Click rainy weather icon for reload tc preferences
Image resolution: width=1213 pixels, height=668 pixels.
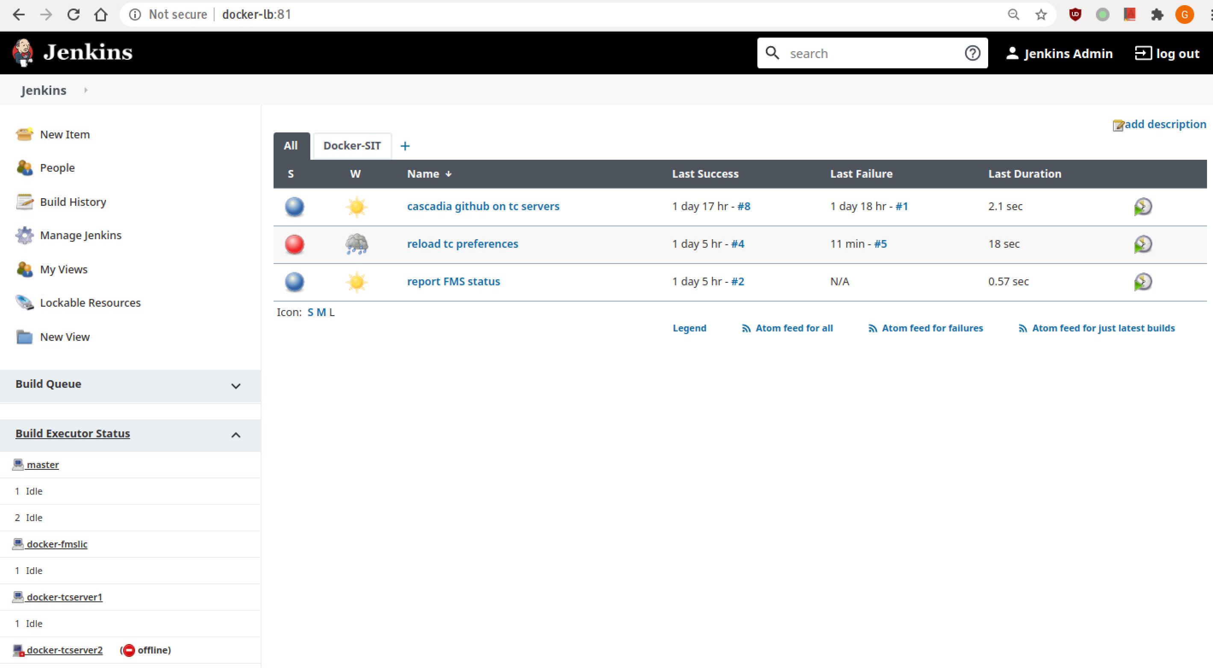coord(356,245)
